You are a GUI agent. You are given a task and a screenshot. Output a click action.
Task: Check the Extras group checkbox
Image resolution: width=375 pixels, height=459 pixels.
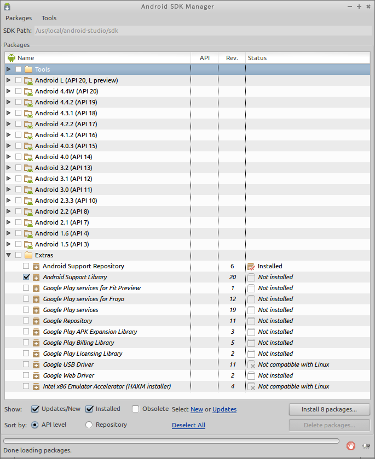pyautogui.click(x=19, y=255)
